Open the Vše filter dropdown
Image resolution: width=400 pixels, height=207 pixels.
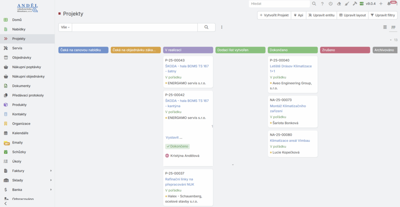click(x=65, y=27)
